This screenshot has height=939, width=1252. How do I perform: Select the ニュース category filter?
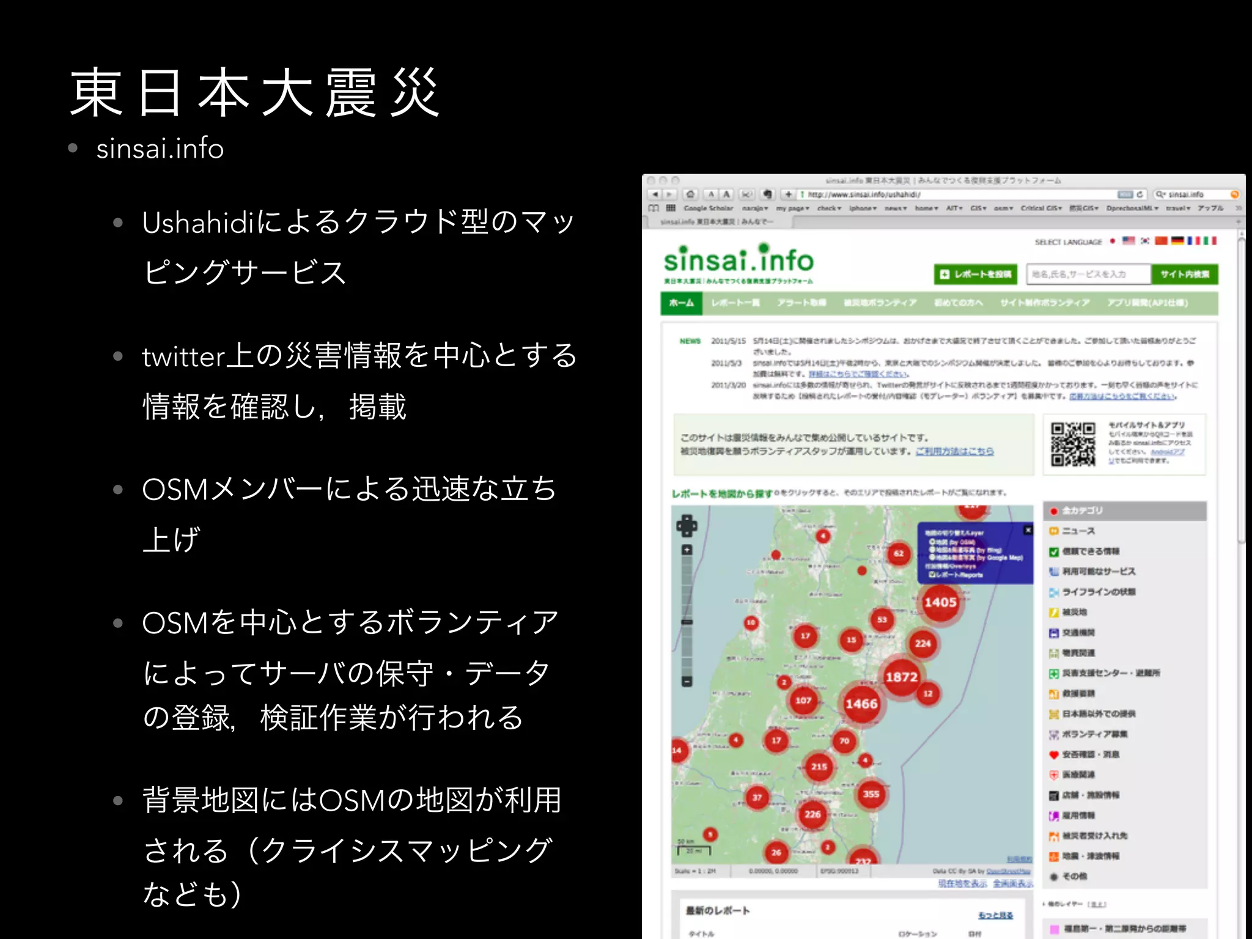click(x=1125, y=531)
